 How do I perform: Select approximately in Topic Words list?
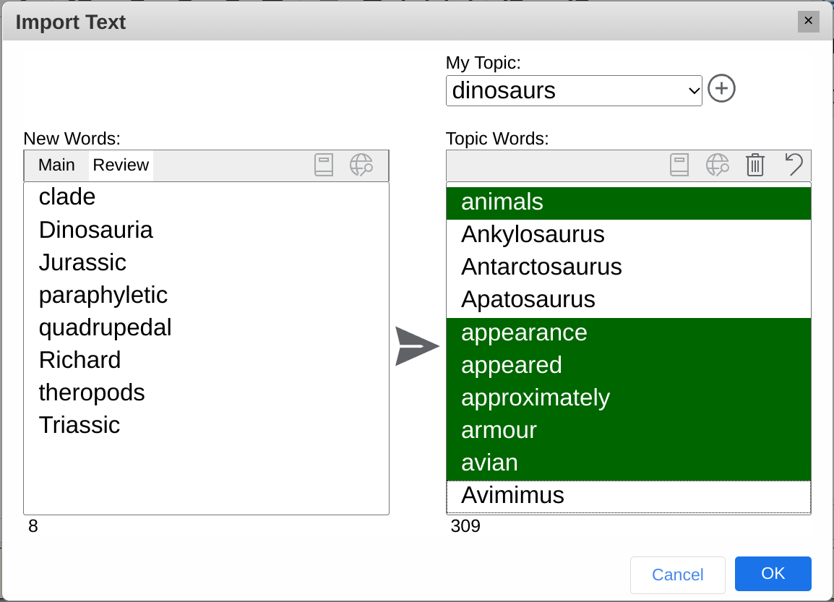pos(629,398)
